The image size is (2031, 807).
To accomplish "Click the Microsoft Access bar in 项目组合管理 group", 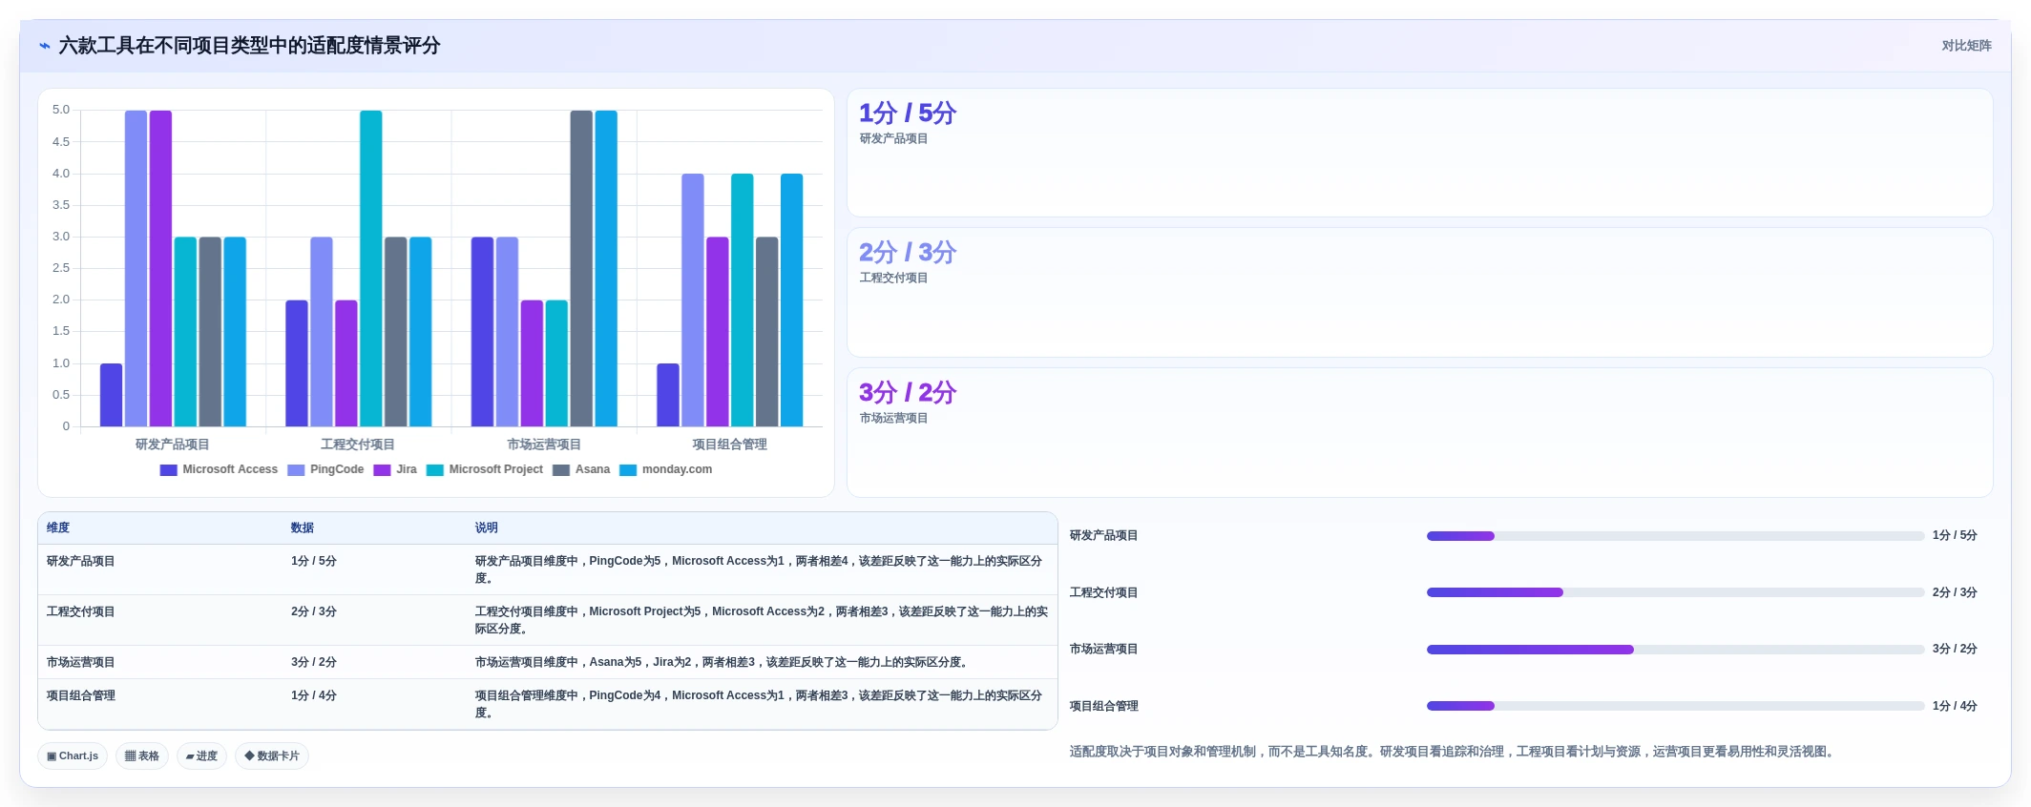I will (x=668, y=395).
